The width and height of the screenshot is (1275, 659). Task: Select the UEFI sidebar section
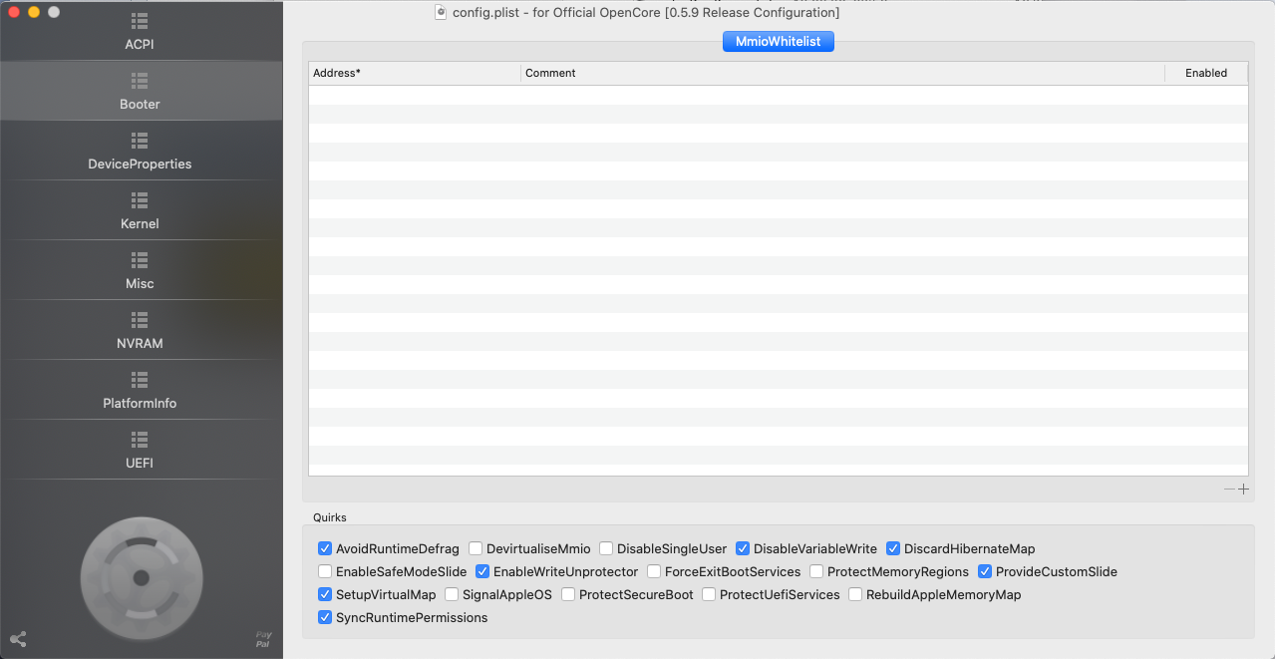pyautogui.click(x=140, y=451)
